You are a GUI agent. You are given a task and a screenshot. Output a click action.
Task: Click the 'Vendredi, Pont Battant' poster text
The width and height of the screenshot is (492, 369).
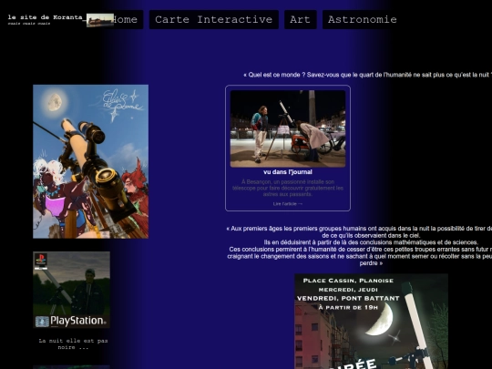point(348,299)
